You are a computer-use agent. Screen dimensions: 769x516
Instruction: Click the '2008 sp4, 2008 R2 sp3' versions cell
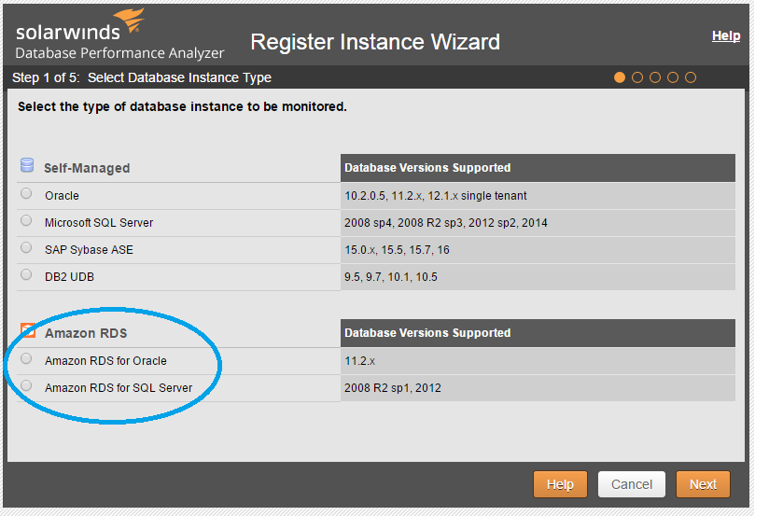[538, 223]
